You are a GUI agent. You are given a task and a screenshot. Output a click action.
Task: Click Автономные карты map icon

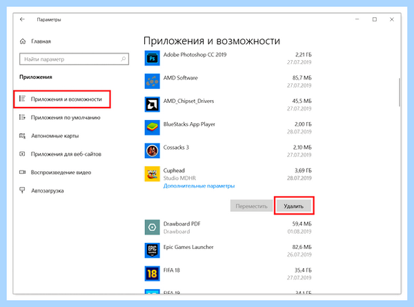tap(22, 136)
